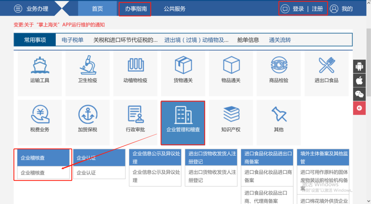The image size is (371, 204).
Task: Select the 加贸保税 anchor icon
Action: tap(87, 115)
